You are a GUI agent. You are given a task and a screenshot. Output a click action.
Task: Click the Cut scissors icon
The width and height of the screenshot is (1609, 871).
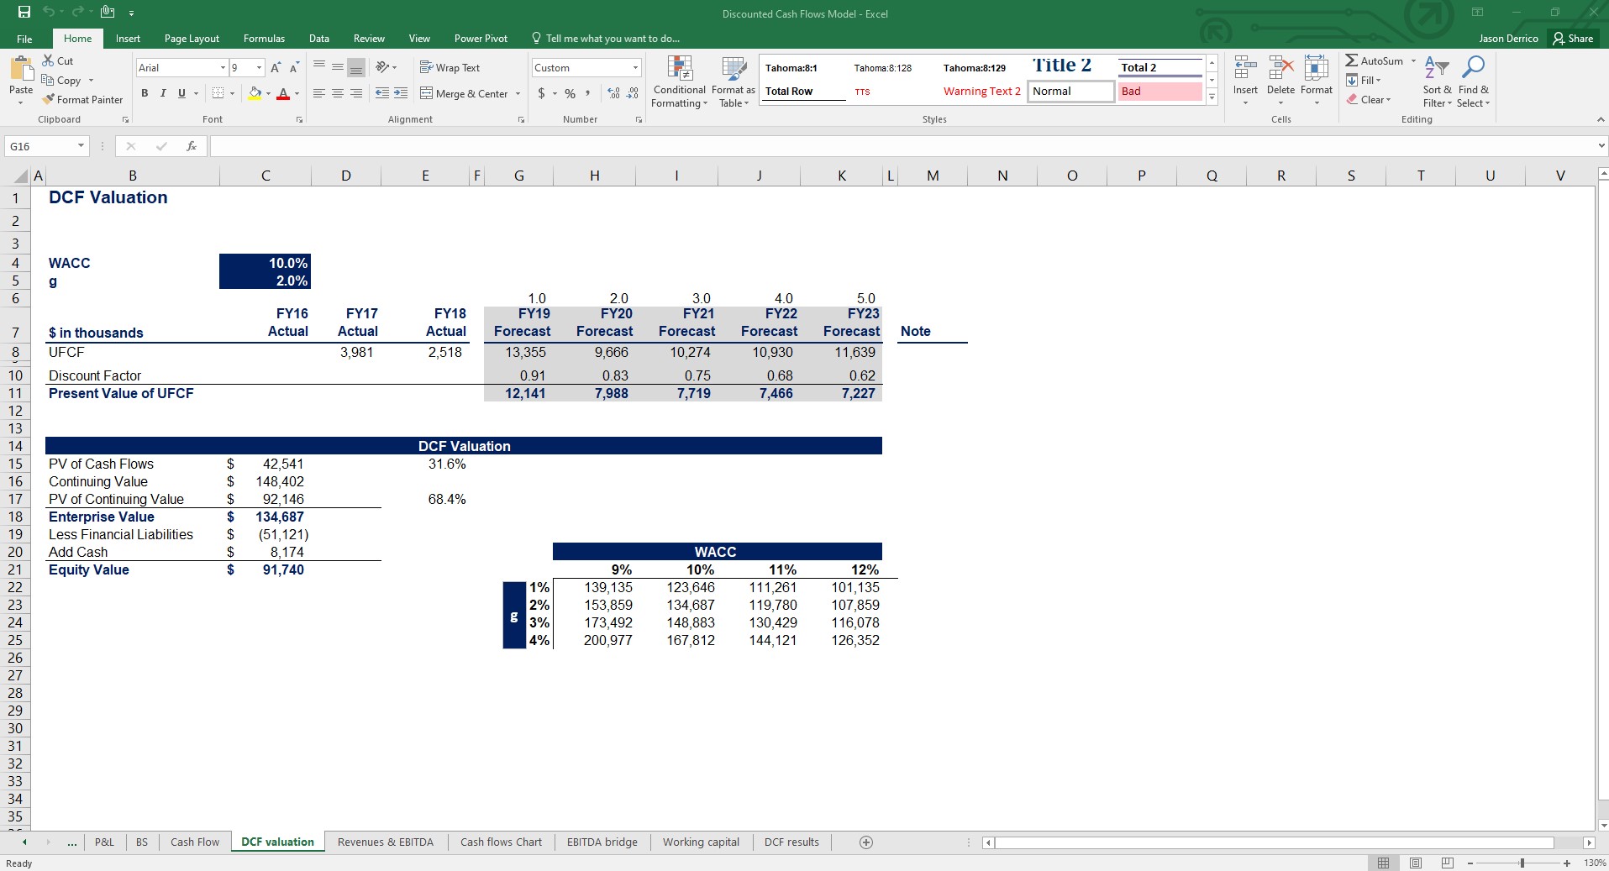tap(49, 61)
